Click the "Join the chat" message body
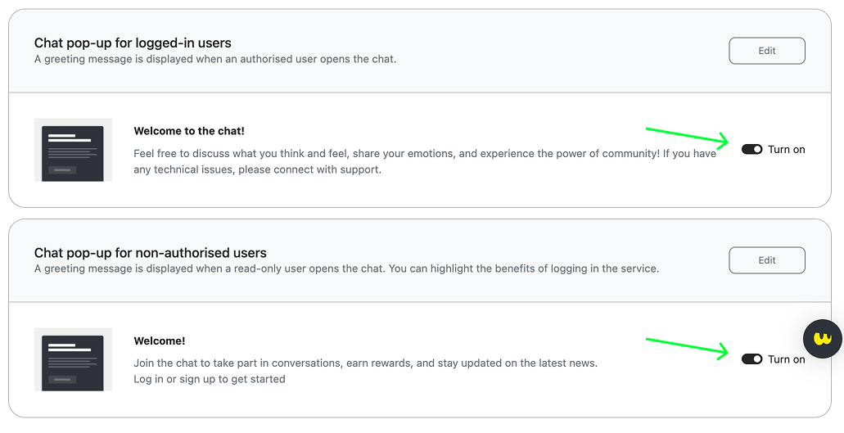The image size is (844, 433). tap(365, 363)
